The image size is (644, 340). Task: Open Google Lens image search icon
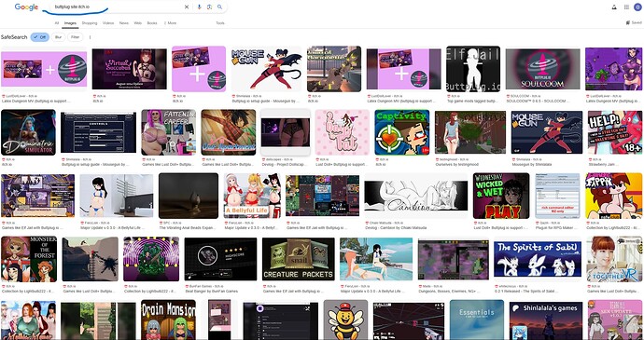coord(209,7)
